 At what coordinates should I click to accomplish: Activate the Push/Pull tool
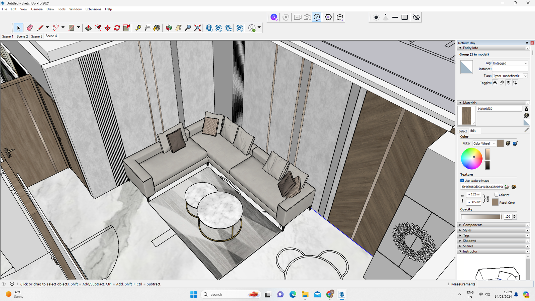(x=89, y=28)
